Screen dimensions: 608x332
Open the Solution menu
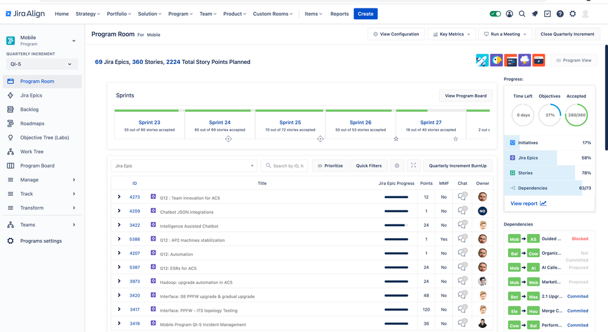coord(149,14)
